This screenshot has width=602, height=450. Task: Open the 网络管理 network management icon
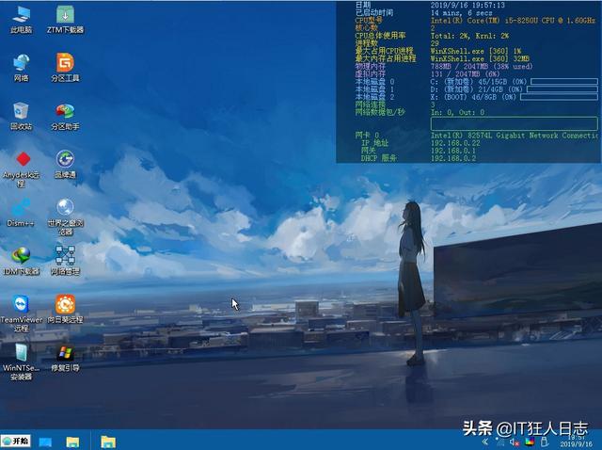(x=65, y=262)
